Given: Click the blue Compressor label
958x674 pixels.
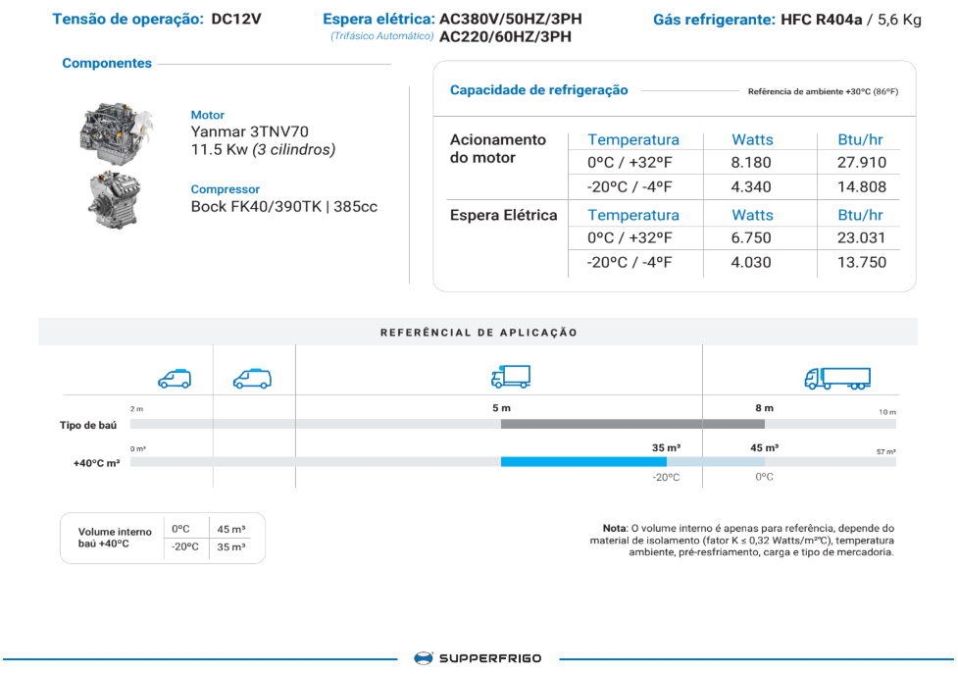Looking at the screenshot, I should (x=225, y=189).
